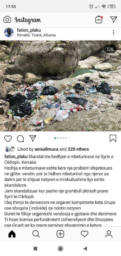
Task: Open the Instagram camera icon
Action: 7,20
